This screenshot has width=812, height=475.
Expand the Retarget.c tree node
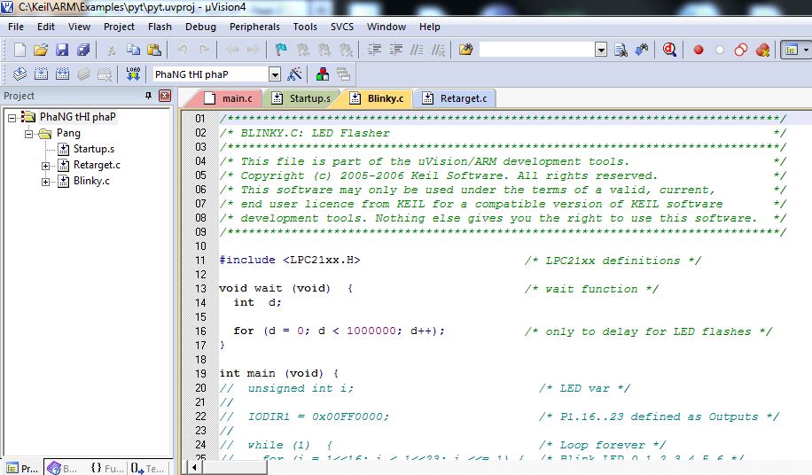pyautogui.click(x=46, y=166)
